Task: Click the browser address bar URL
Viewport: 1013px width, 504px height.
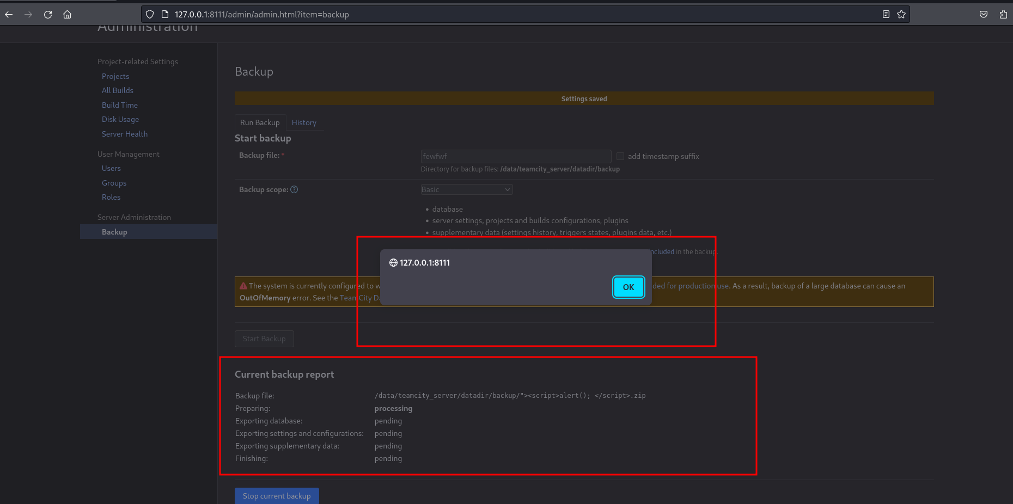Action: [x=262, y=15]
